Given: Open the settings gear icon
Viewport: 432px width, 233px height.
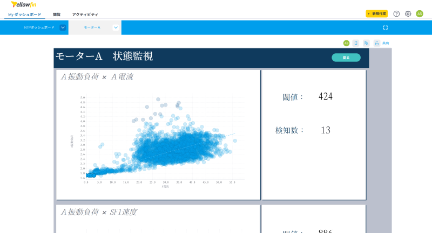Looking at the screenshot, I should pyautogui.click(x=408, y=14).
